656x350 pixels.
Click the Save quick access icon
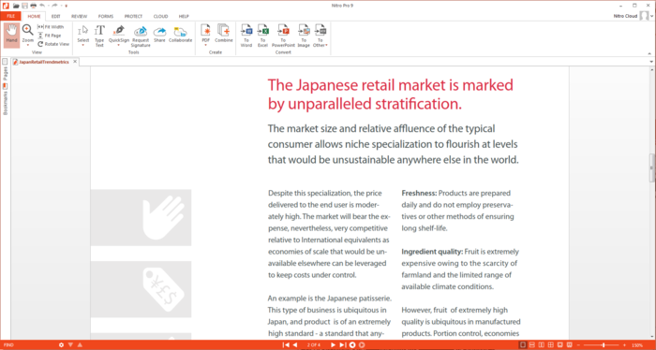(24, 6)
